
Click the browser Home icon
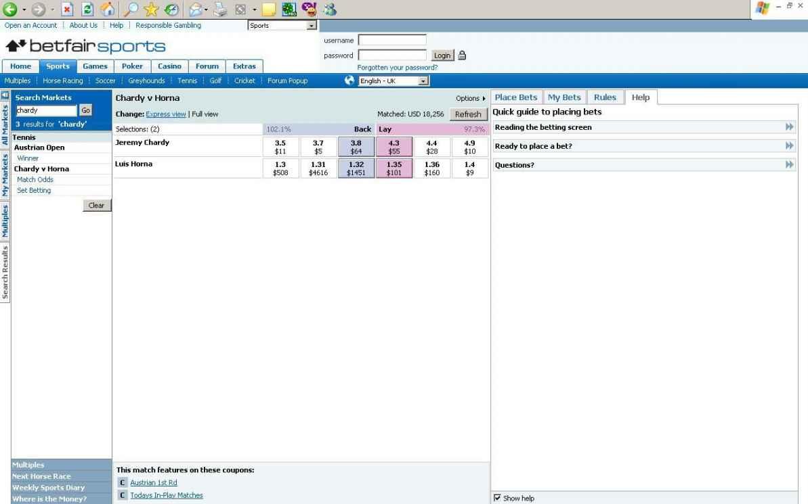click(x=108, y=9)
